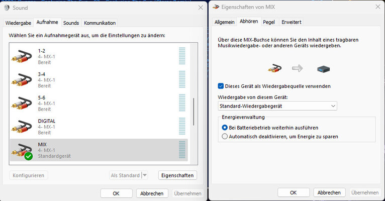Click the 1-2 device RCA cable icon
The height and width of the screenshot is (201, 385).
[x=22, y=56]
